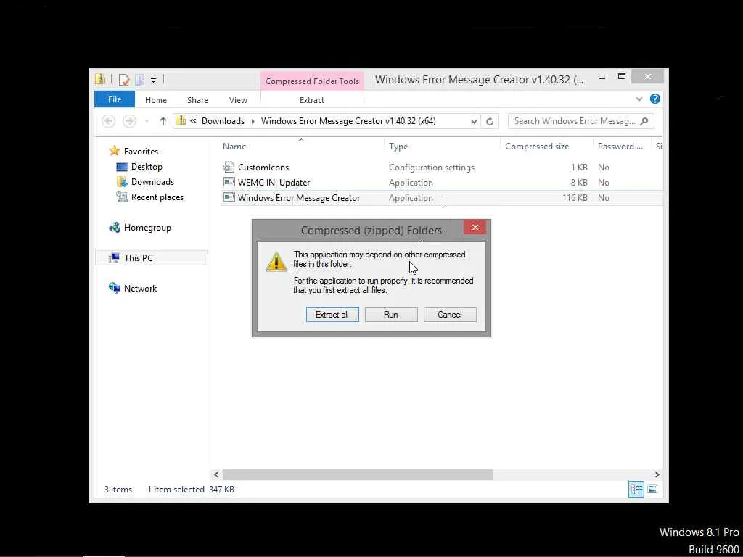The height and width of the screenshot is (557, 743).
Task: Open the arrow after Downloads breadcrumb
Action: pos(253,121)
